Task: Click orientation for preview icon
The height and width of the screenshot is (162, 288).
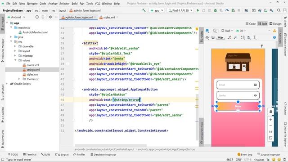Action: pyautogui.click(x=215, y=31)
